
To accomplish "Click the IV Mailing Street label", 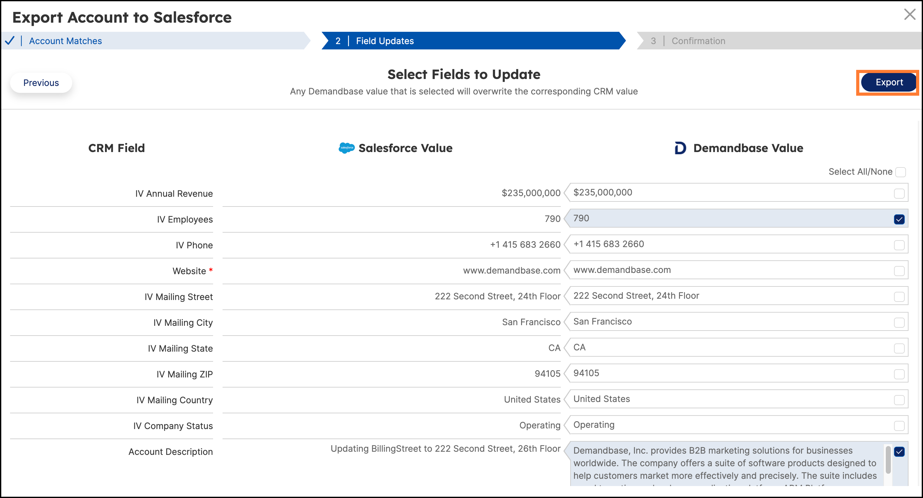I will pyautogui.click(x=178, y=297).
